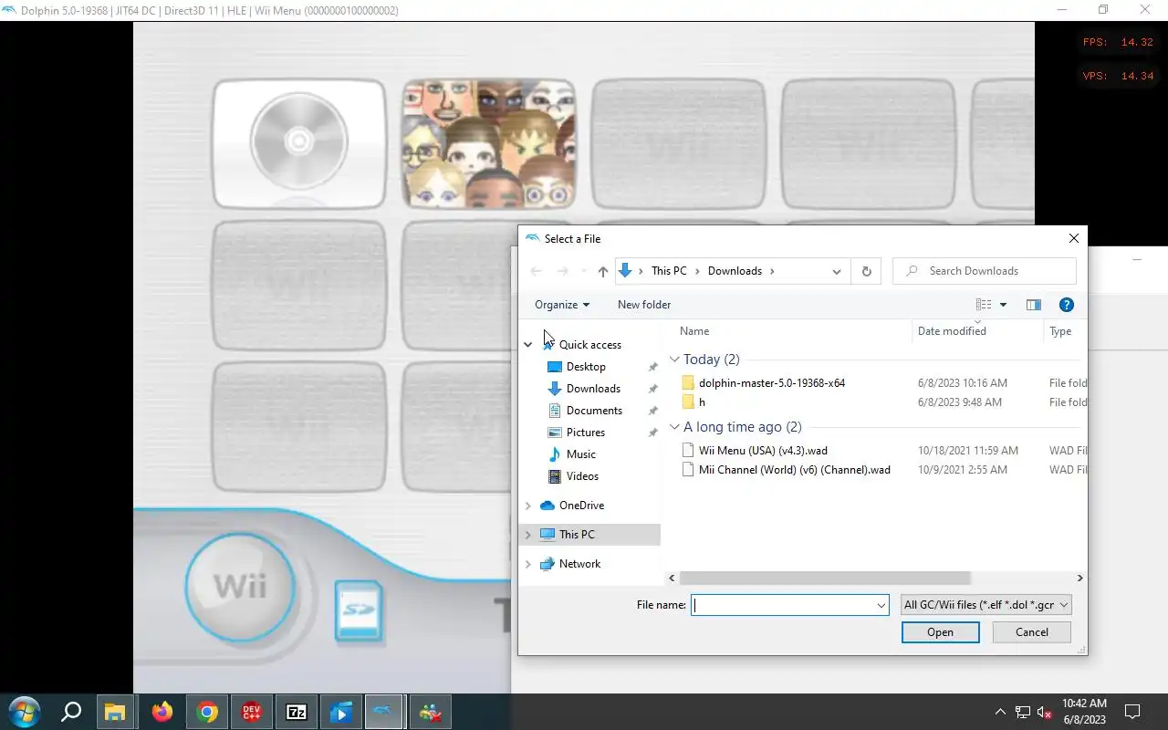Open the notification center
Image resolution: width=1168 pixels, height=730 pixels.
pos(1132,712)
